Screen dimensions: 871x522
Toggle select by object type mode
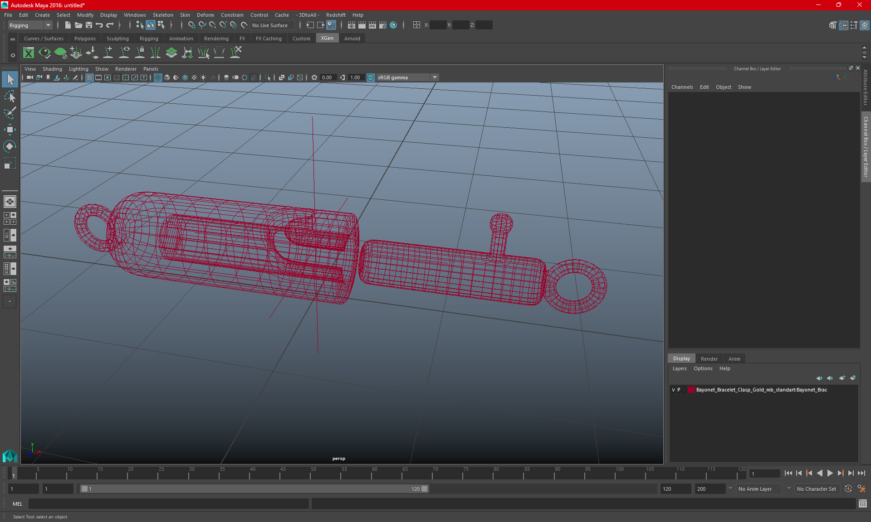pos(150,25)
